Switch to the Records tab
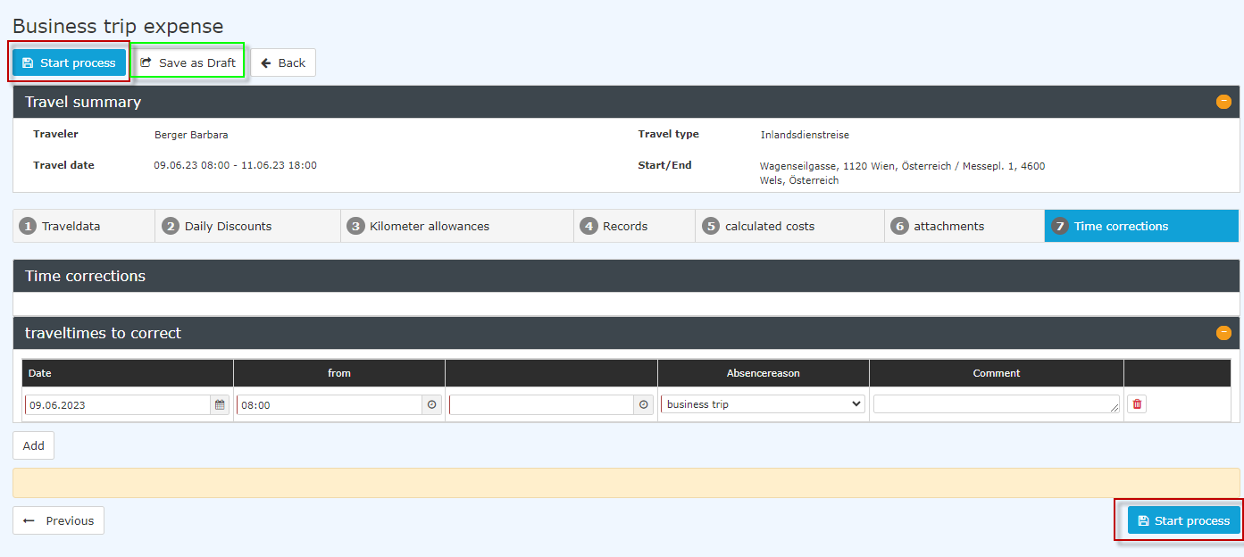 635,226
